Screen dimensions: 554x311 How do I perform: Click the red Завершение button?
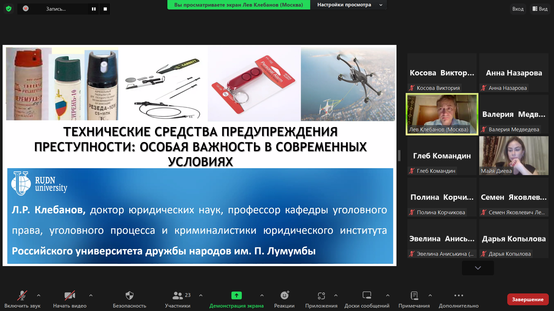[528, 299]
